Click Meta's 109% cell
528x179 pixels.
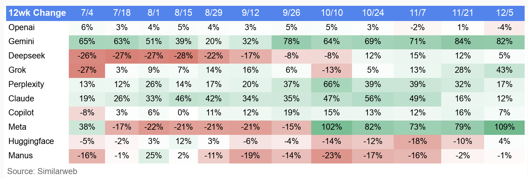[x=504, y=127]
